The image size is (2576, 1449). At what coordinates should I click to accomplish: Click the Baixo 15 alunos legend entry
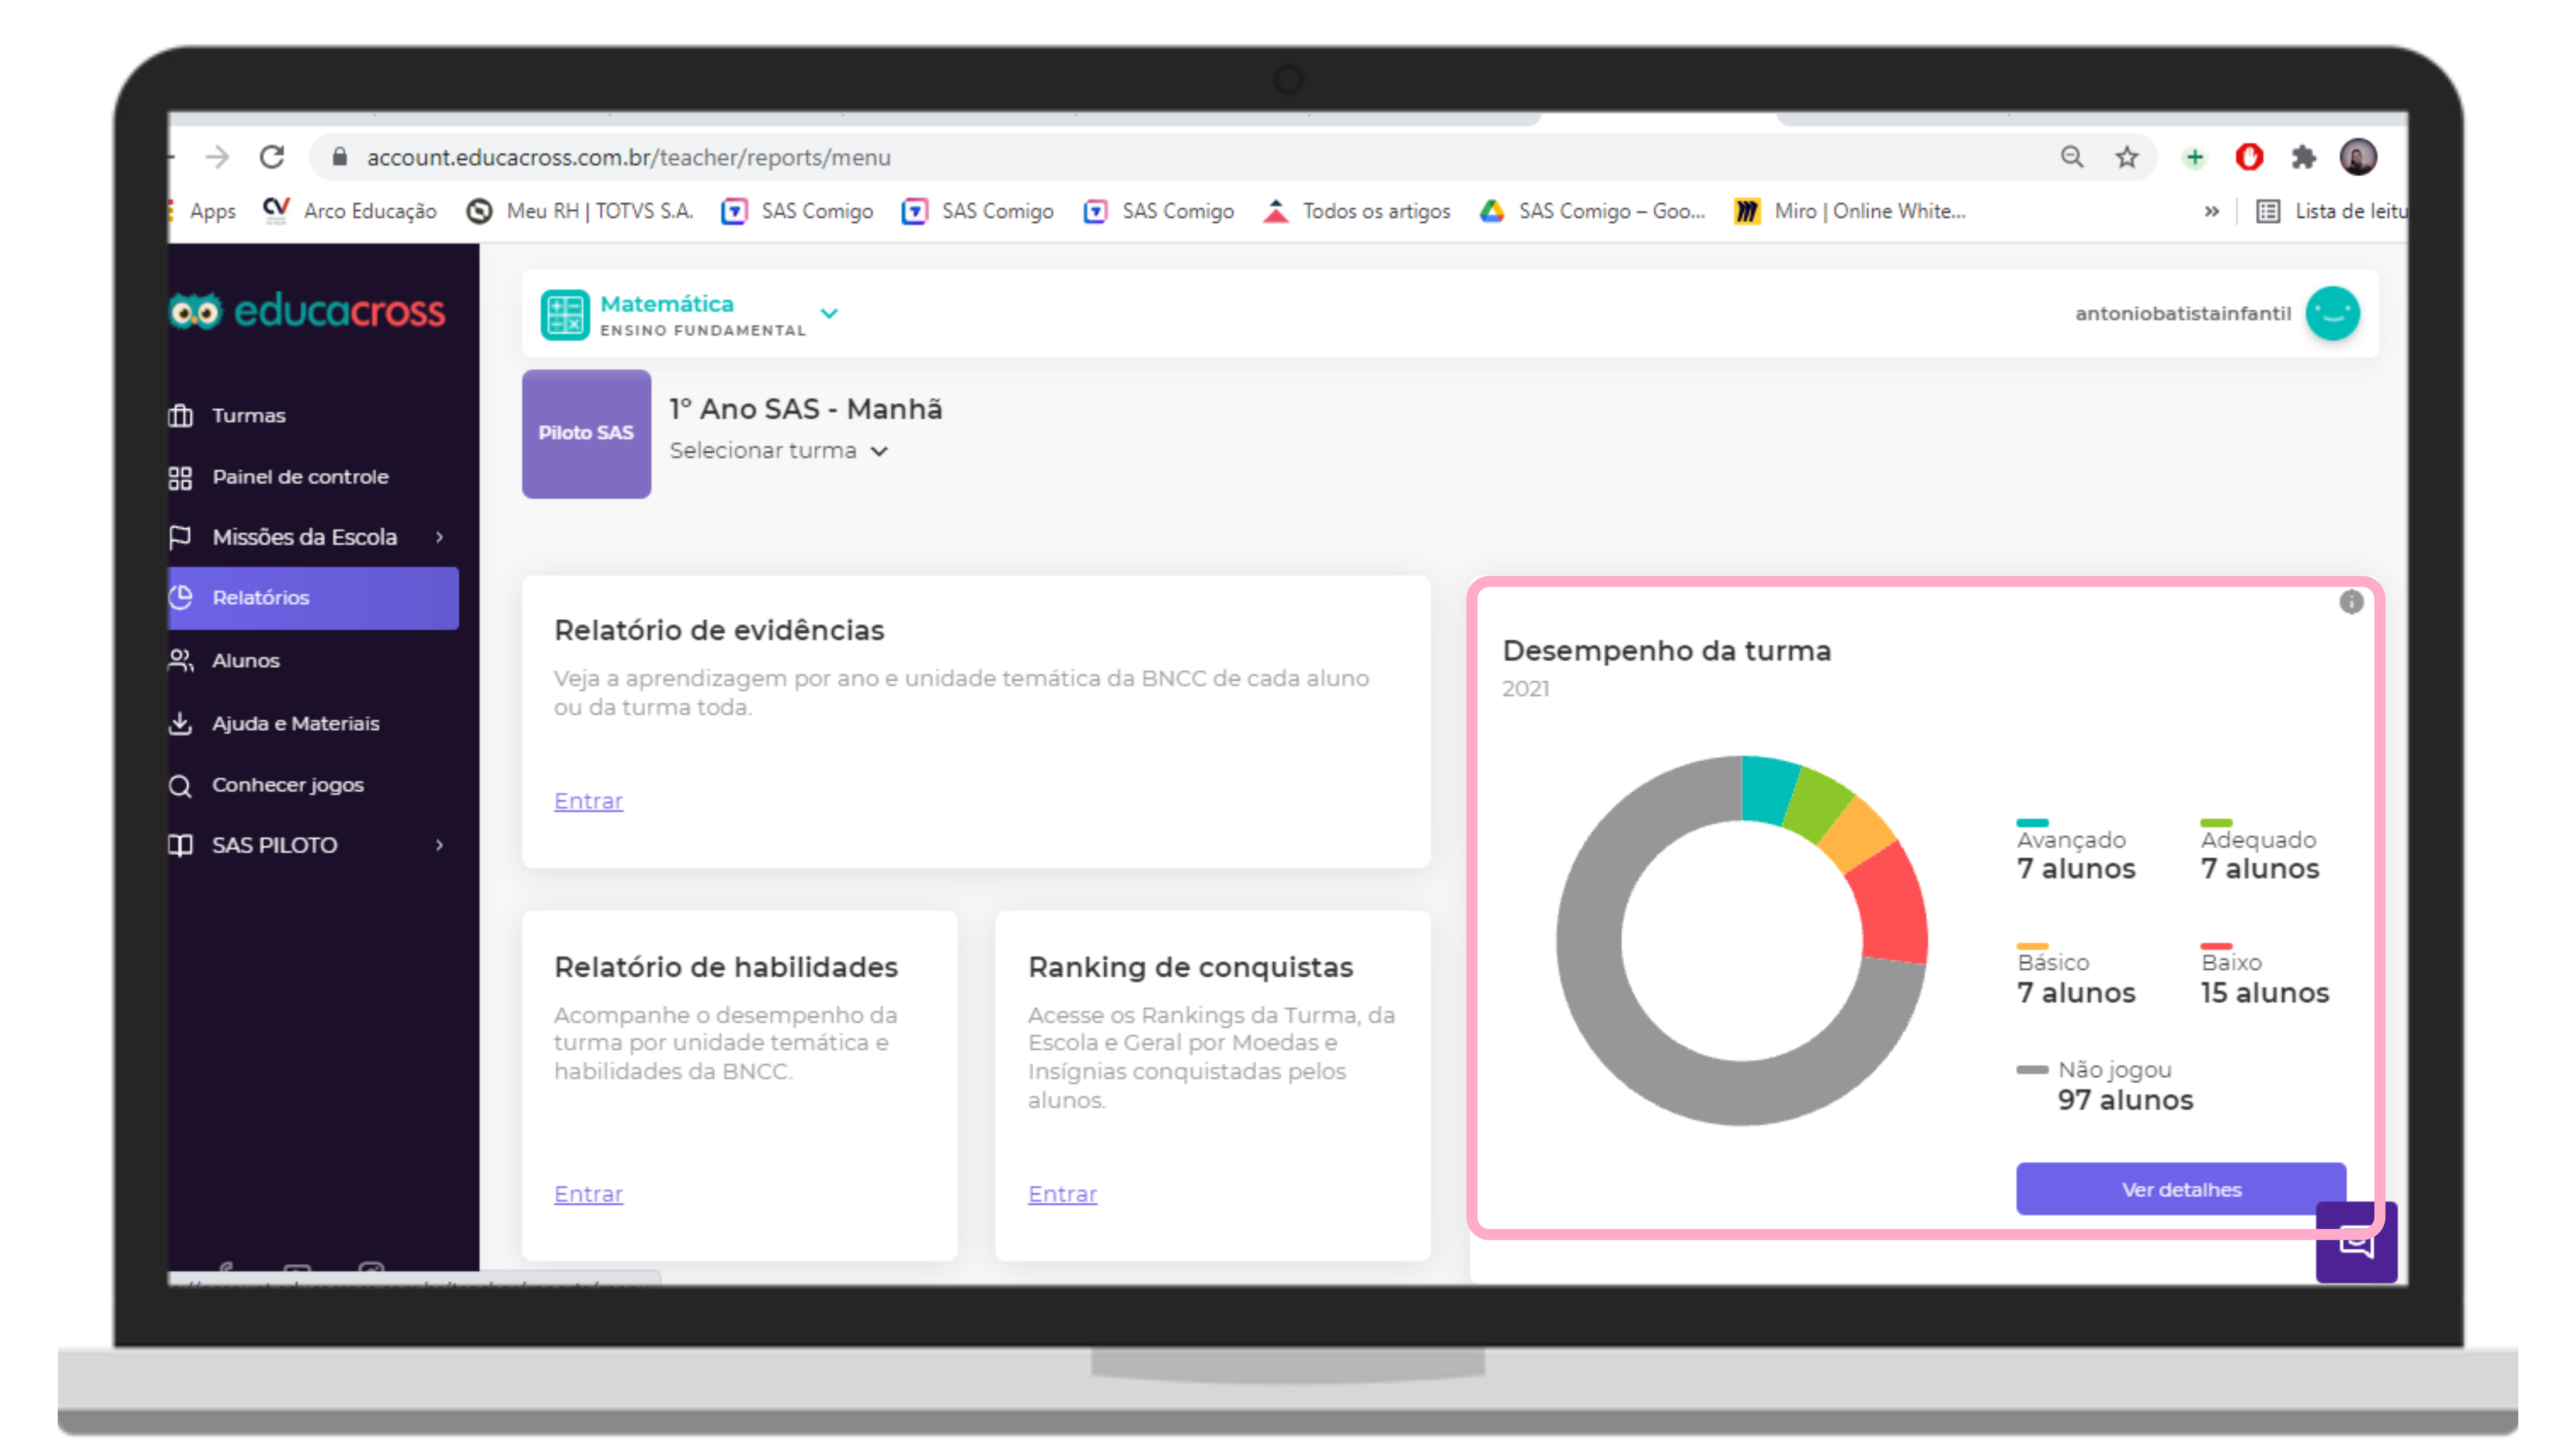2265,975
